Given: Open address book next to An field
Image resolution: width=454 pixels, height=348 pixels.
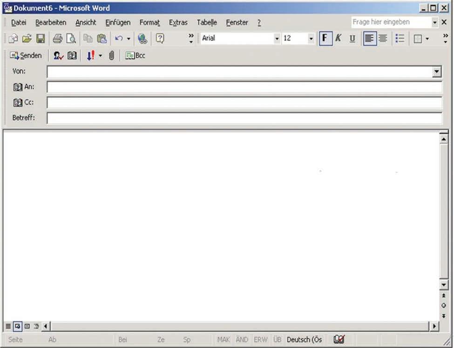Looking at the screenshot, I should (x=18, y=87).
